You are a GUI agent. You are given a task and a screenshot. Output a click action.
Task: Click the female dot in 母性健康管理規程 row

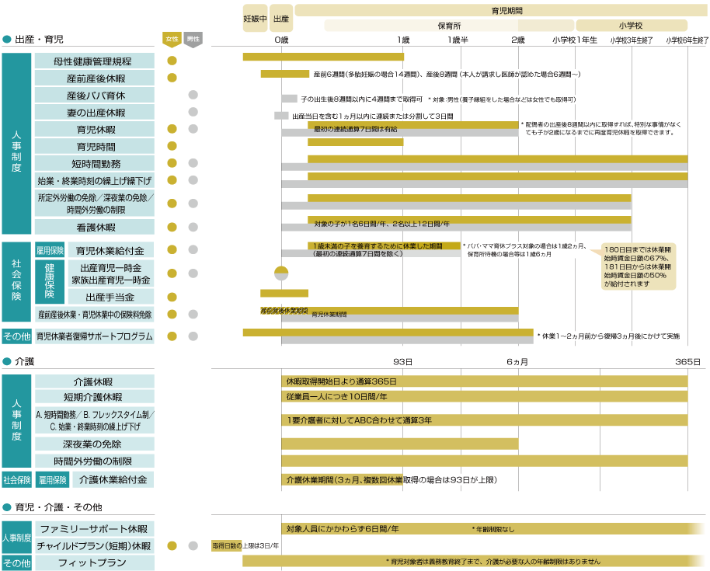click(172, 61)
